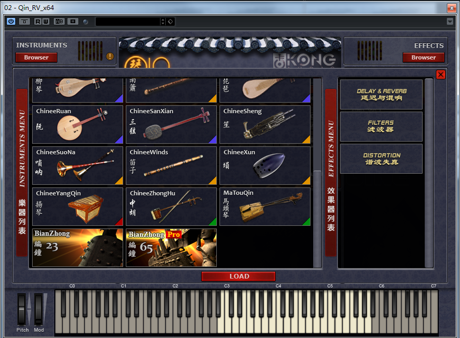Open the preset browser diamond icon
Image resolution: width=460 pixels, height=338 pixels.
click(171, 22)
